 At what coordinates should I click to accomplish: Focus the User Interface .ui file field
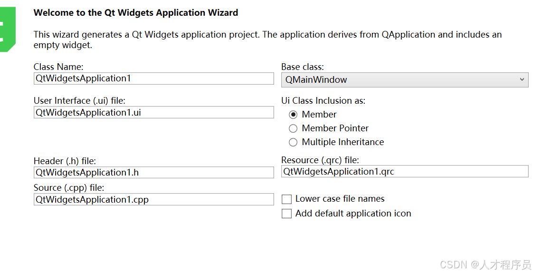153,112
